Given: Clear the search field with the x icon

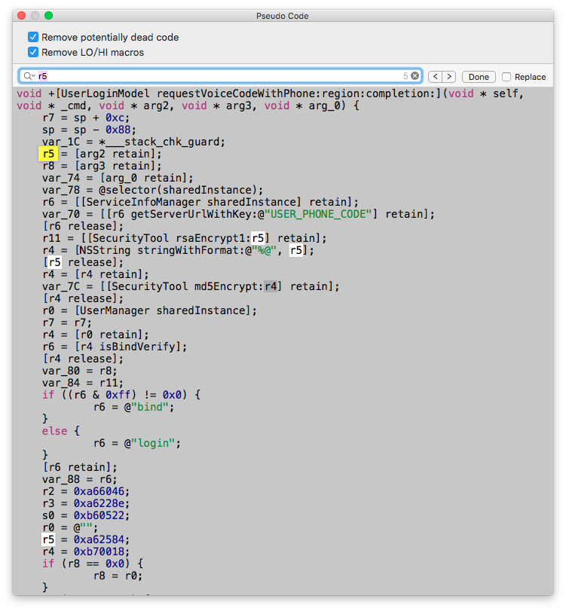Looking at the screenshot, I should [x=415, y=76].
